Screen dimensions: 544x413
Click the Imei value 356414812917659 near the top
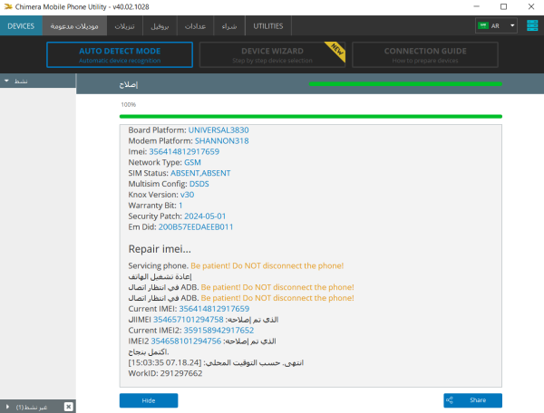pyautogui.click(x=184, y=151)
